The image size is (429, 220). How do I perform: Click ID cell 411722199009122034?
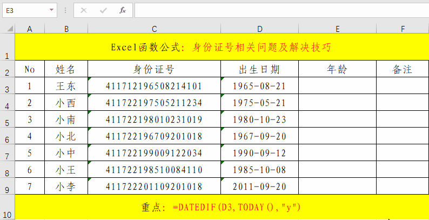(x=155, y=152)
